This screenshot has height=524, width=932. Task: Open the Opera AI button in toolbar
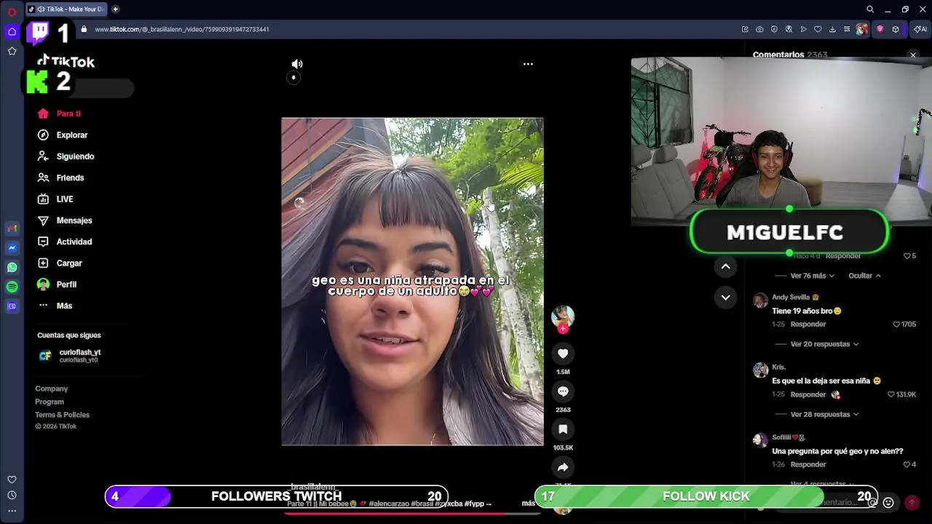point(920,29)
